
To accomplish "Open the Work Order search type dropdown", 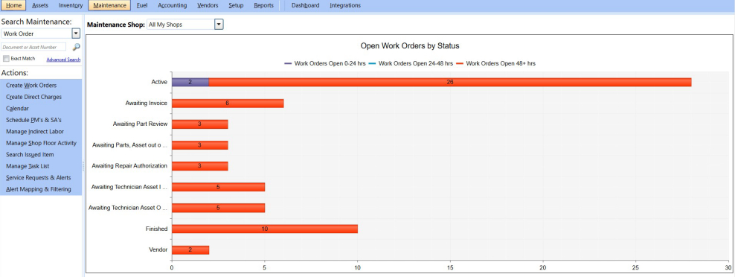I will [76, 34].
